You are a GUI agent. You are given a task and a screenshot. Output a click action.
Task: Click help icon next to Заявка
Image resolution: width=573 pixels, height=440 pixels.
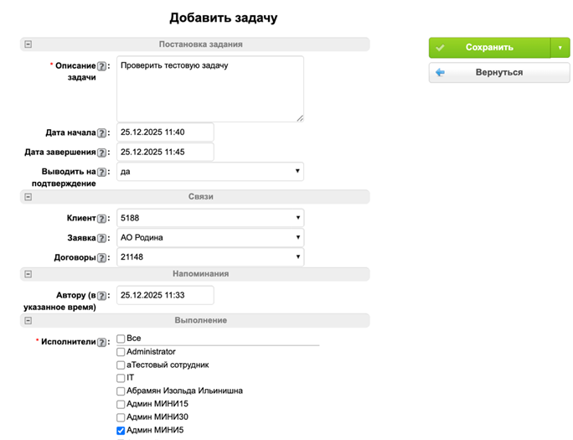102,238
